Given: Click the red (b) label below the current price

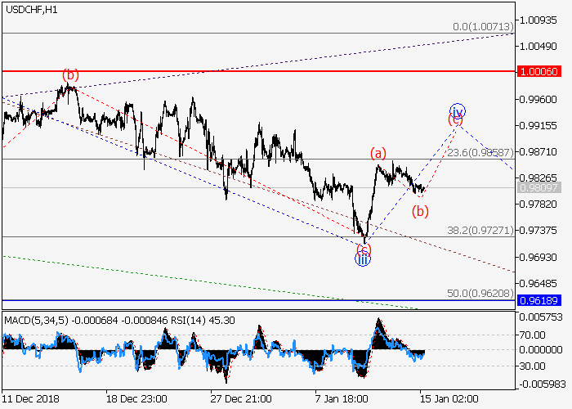Looking at the screenshot, I should (420, 211).
